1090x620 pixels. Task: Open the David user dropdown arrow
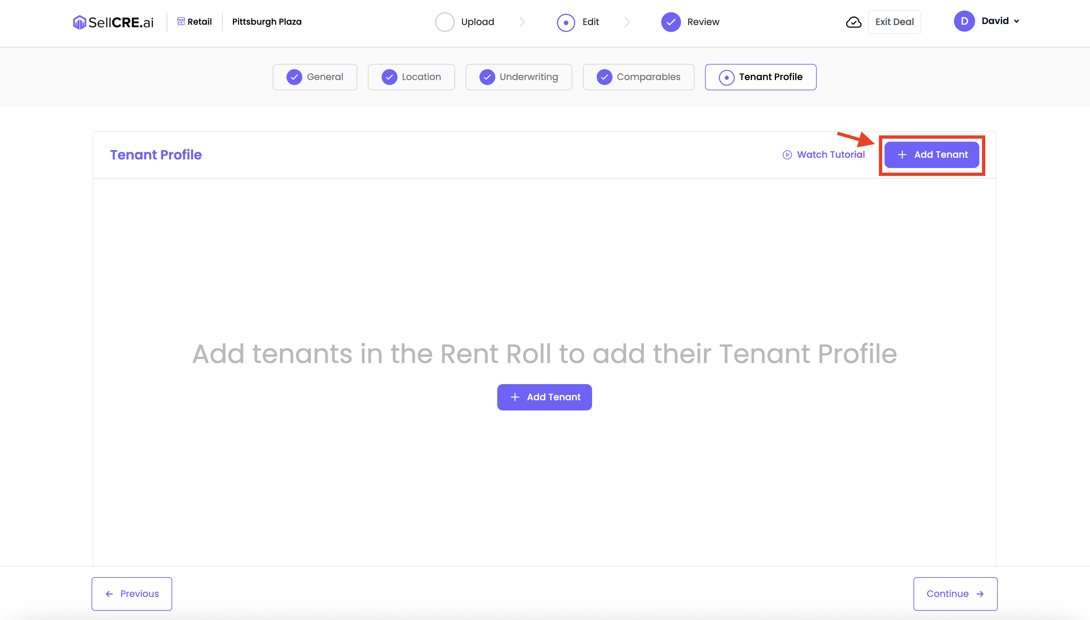(x=1017, y=21)
